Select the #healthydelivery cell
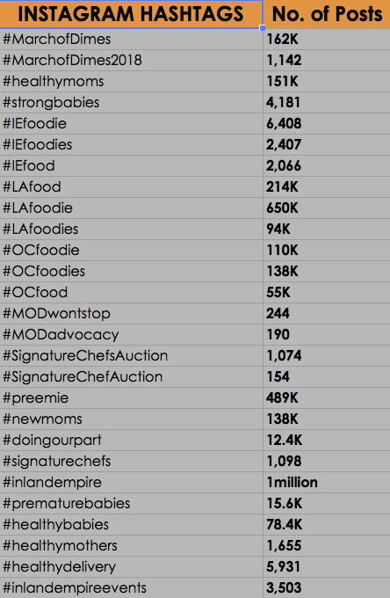The height and width of the screenshot is (598, 390). 131,566
